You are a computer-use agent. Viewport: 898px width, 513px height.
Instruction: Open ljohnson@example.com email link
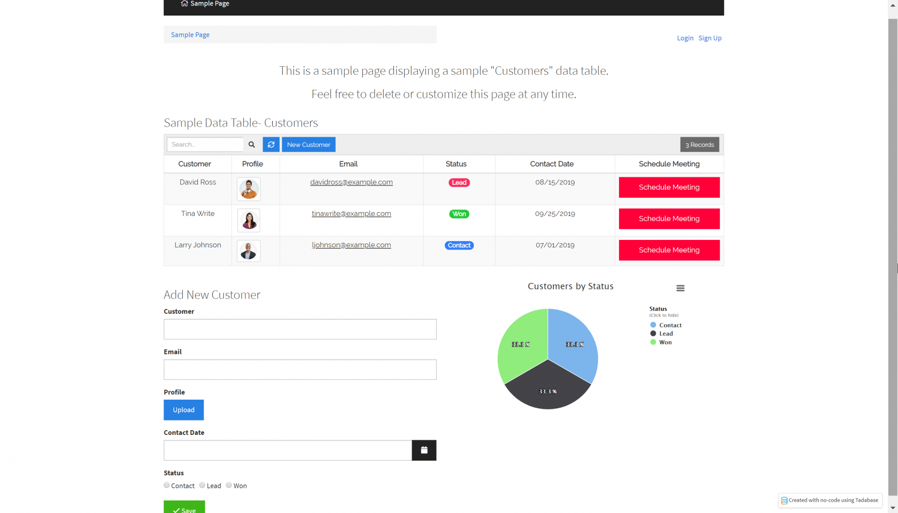(x=351, y=245)
